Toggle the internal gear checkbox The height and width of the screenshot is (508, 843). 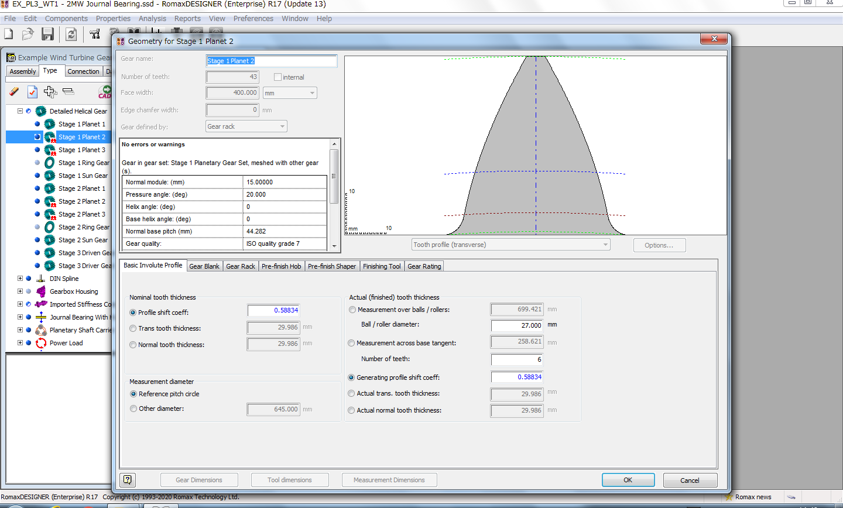(278, 77)
